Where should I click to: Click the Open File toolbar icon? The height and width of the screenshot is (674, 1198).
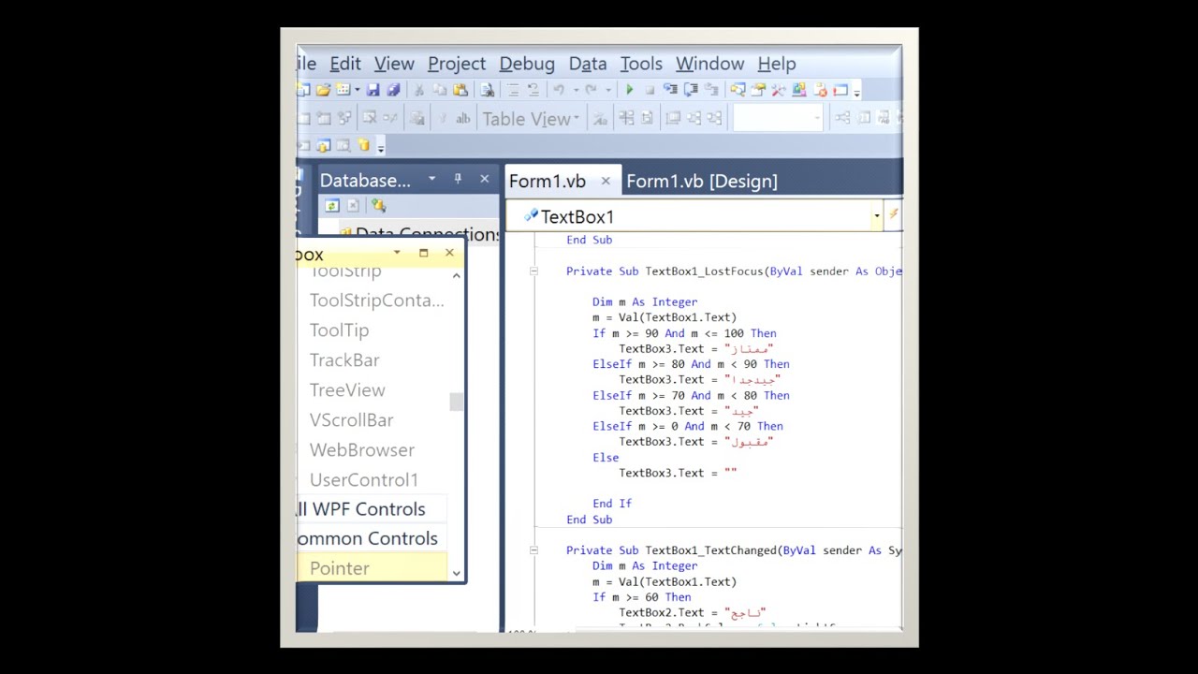tap(323, 90)
